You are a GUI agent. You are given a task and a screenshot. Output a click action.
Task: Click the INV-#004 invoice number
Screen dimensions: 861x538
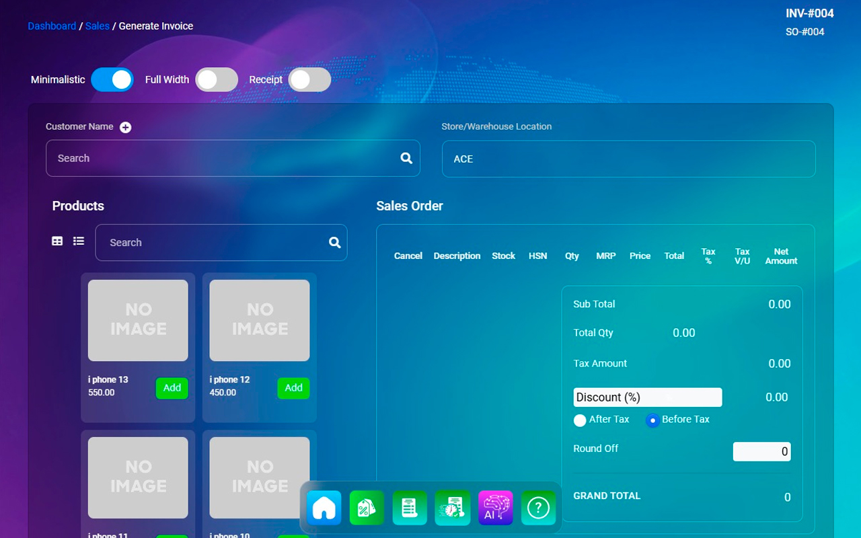click(x=810, y=13)
